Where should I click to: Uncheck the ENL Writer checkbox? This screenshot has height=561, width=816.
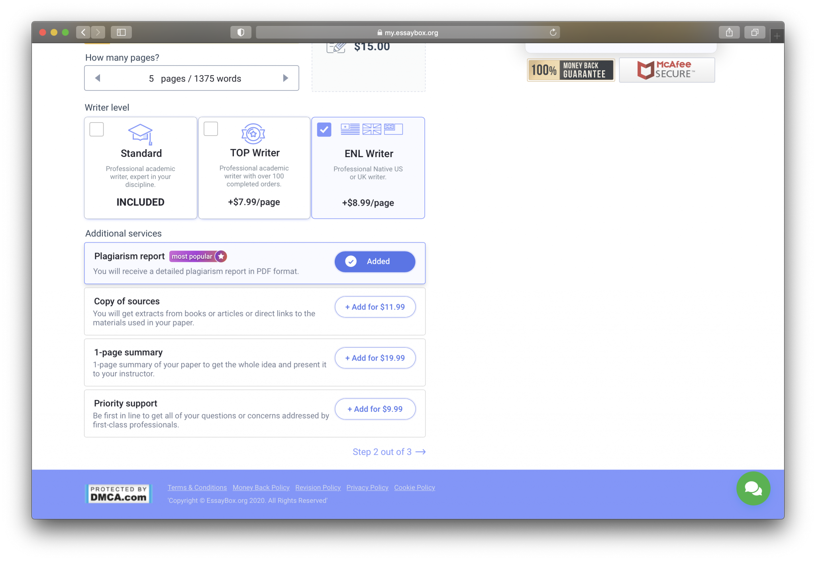[324, 129]
